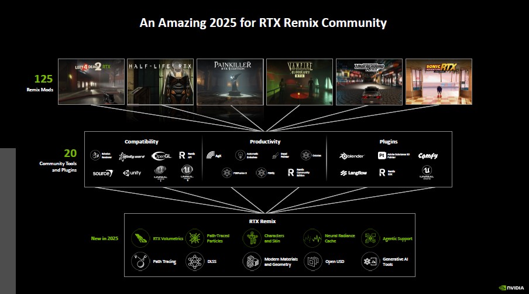The height and width of the screenshot is (294, 529).
Task: Select the Langflow logo
Action: (353, 173)
